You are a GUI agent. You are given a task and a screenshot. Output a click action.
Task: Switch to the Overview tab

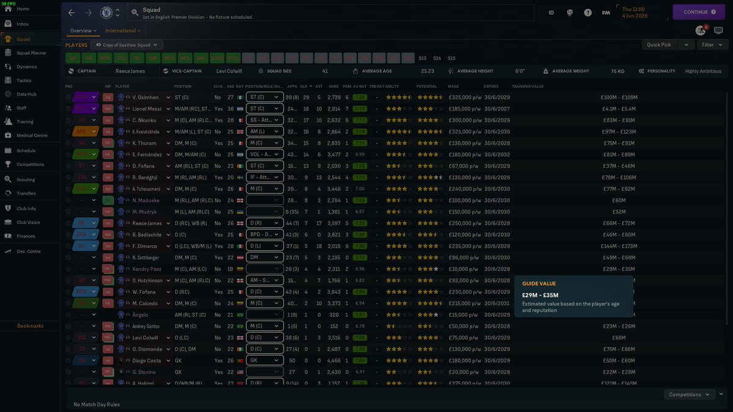click(x=83, y=31)
